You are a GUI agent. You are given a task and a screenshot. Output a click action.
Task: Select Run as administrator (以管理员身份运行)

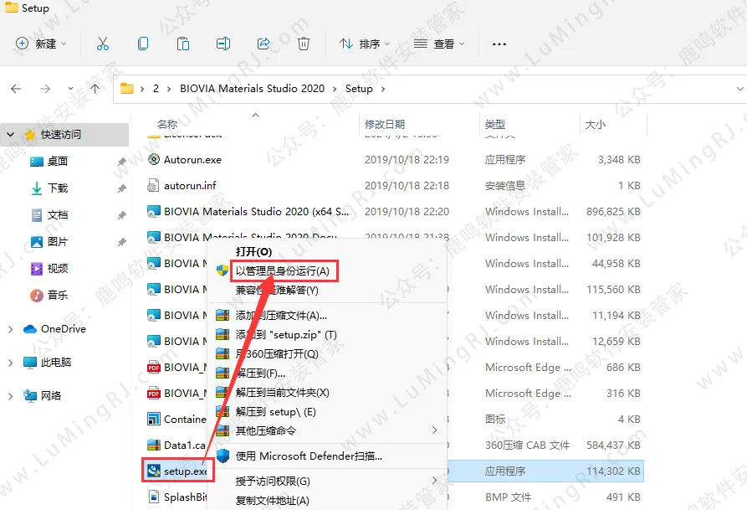tap(282, 270)
